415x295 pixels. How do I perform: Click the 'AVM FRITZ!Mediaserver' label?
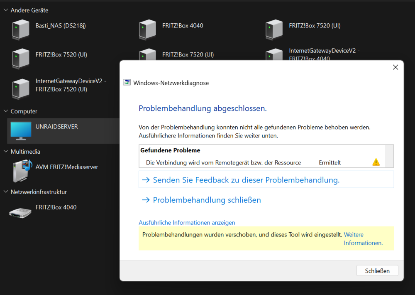click(x=67, y=167)
